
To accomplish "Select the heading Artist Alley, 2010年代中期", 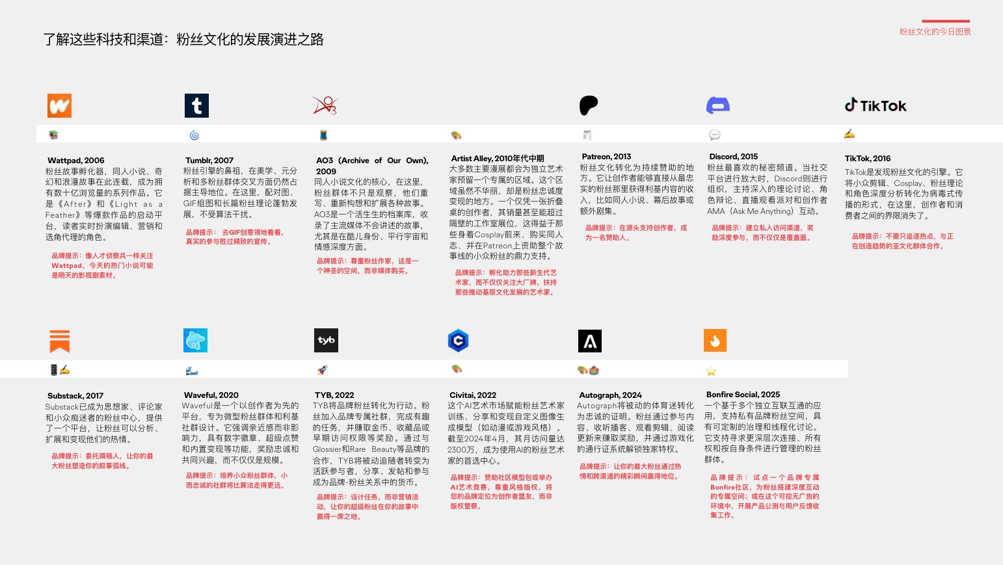I will pyautogui.click(x=498, y=158).
